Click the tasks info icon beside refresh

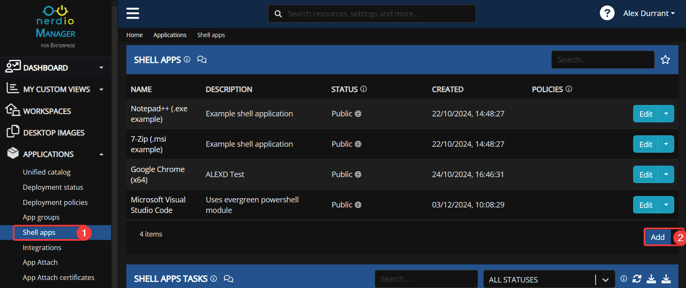[623, 279]
